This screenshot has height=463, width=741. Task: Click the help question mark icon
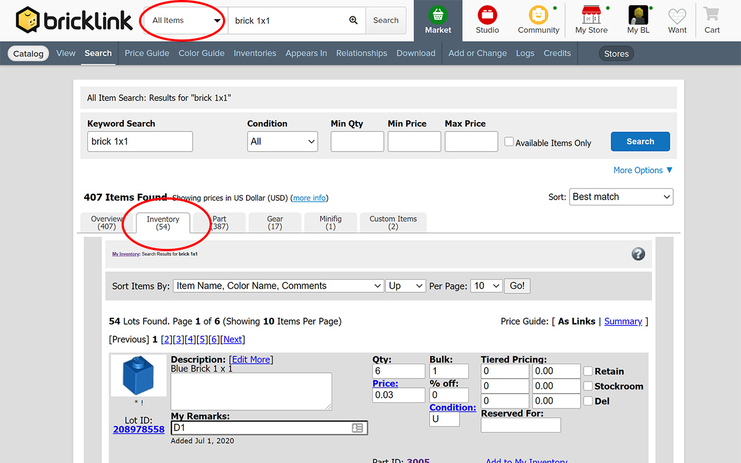[x=638, y=253]
